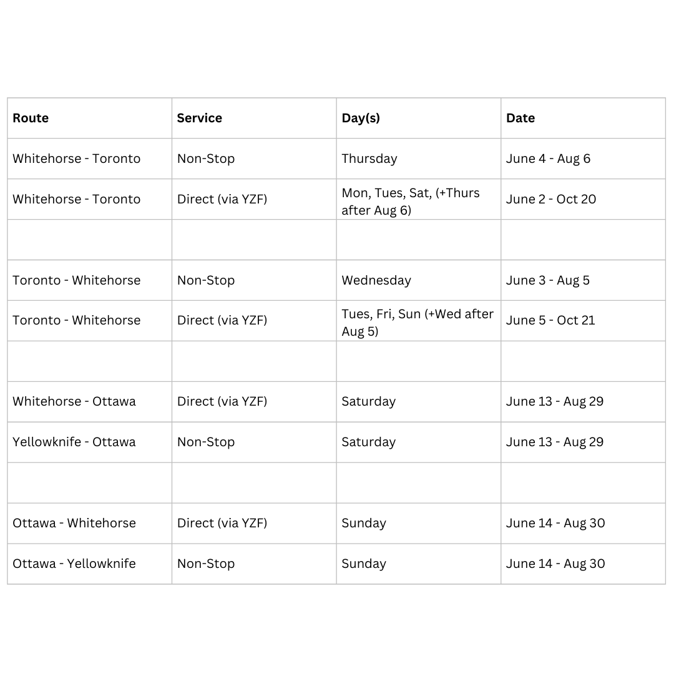Select the Day(s) column header
The height and width of the screenshot is (674, 674).
361,118
